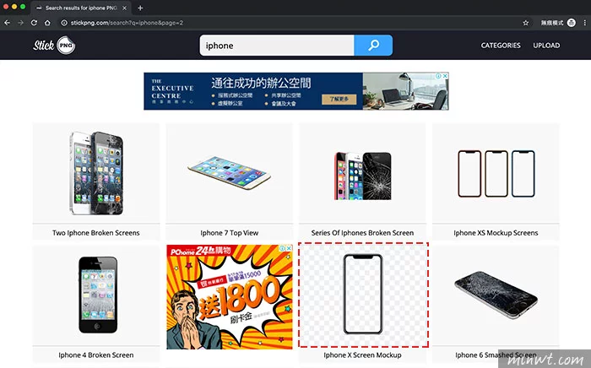Close the Executive Centre banner ad

445,76
